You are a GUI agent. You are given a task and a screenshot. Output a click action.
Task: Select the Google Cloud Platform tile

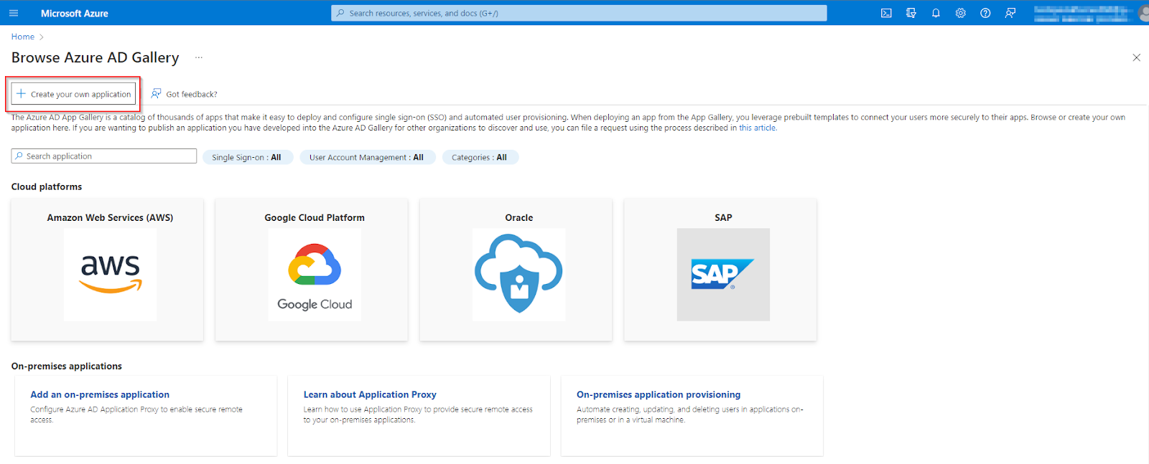312,270
